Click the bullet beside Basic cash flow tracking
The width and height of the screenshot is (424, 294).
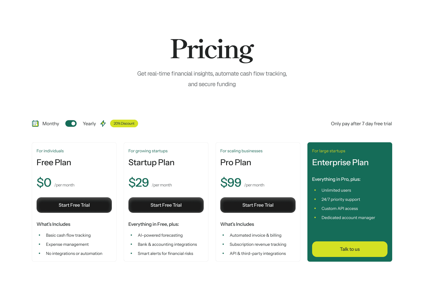(39, 235)
